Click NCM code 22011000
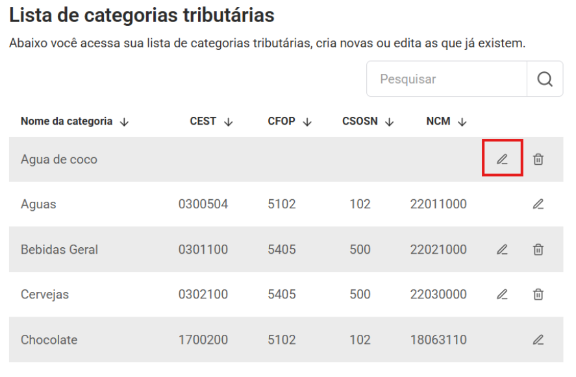The width and height of the screenshot is (576, 377). click(438, 204)
